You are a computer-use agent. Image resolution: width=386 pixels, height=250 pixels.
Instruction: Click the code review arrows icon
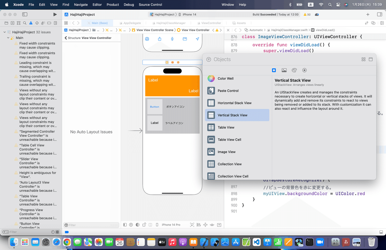click(x=366, y=23)
